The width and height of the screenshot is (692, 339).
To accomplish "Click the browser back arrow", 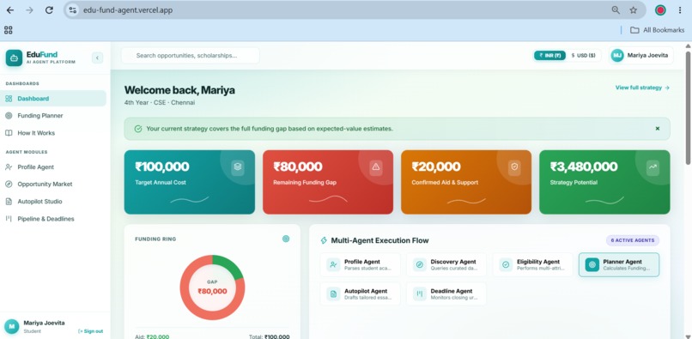I will 10,10.
